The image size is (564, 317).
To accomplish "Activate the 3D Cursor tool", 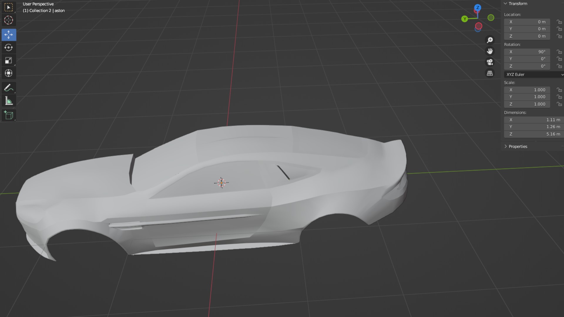I will (9, 20).
